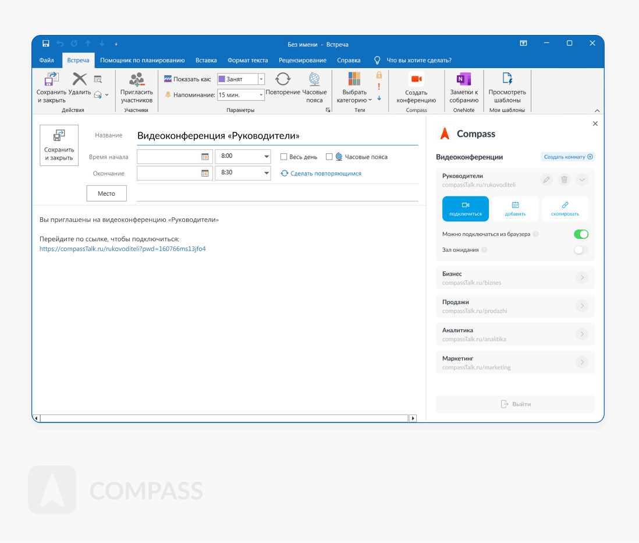Delete Руководители room with trash icon

(x=564, y=180)
